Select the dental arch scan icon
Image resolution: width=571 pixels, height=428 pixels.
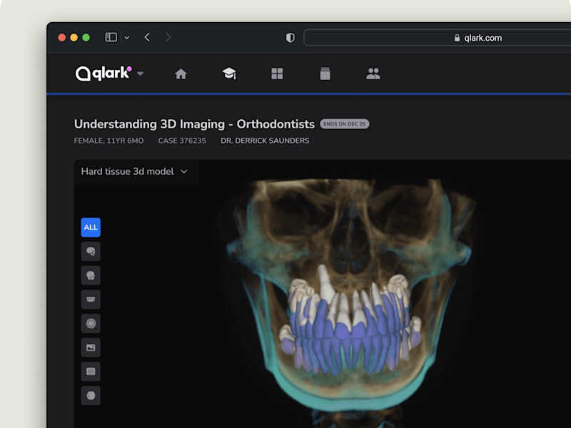(x=91, y=372)
